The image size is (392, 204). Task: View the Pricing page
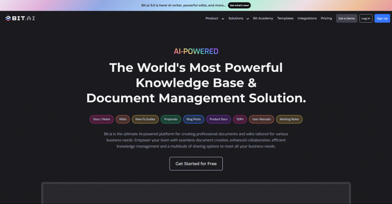pos(326,18)
